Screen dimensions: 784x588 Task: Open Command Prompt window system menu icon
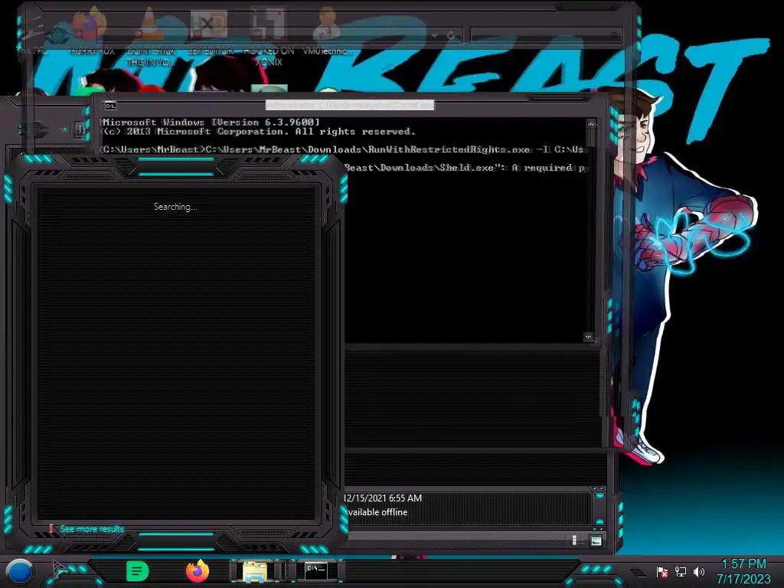[x=109, y=106]
